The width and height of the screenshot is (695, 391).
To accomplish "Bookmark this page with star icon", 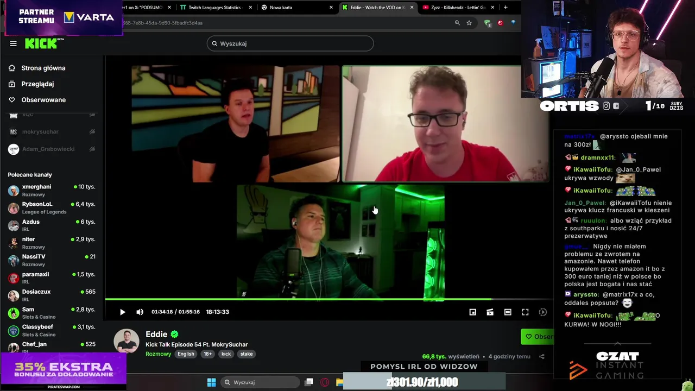I will [x=469, y=23].
